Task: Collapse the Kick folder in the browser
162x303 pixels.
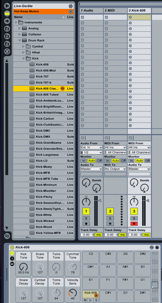Action: (23, 58)
